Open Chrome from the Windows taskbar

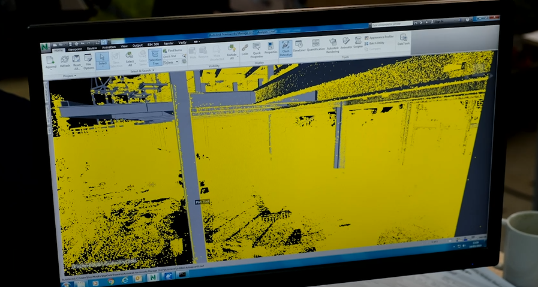pos(111,281)
